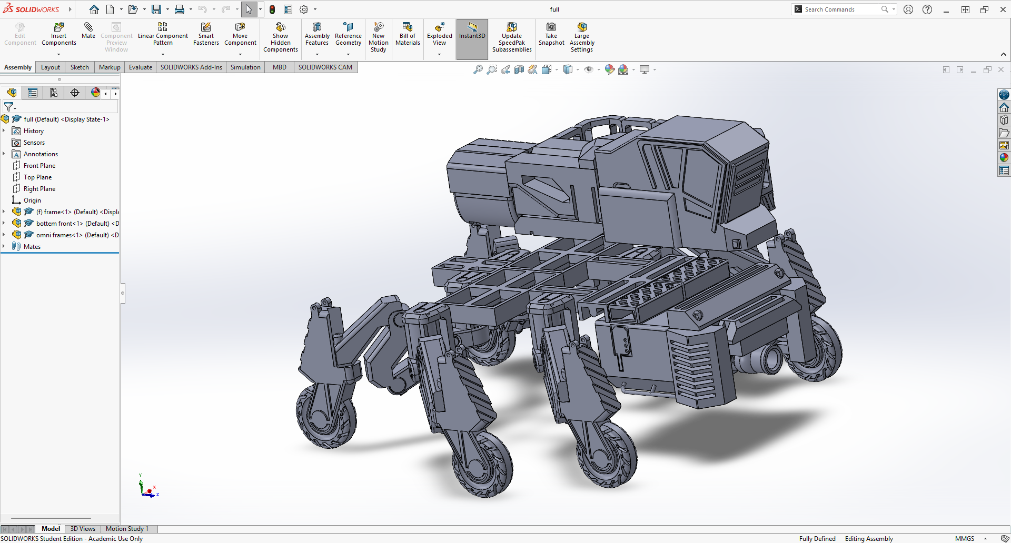Open Insert Components tool
This screenshot has width=1011, height=543.
point(59,27)
